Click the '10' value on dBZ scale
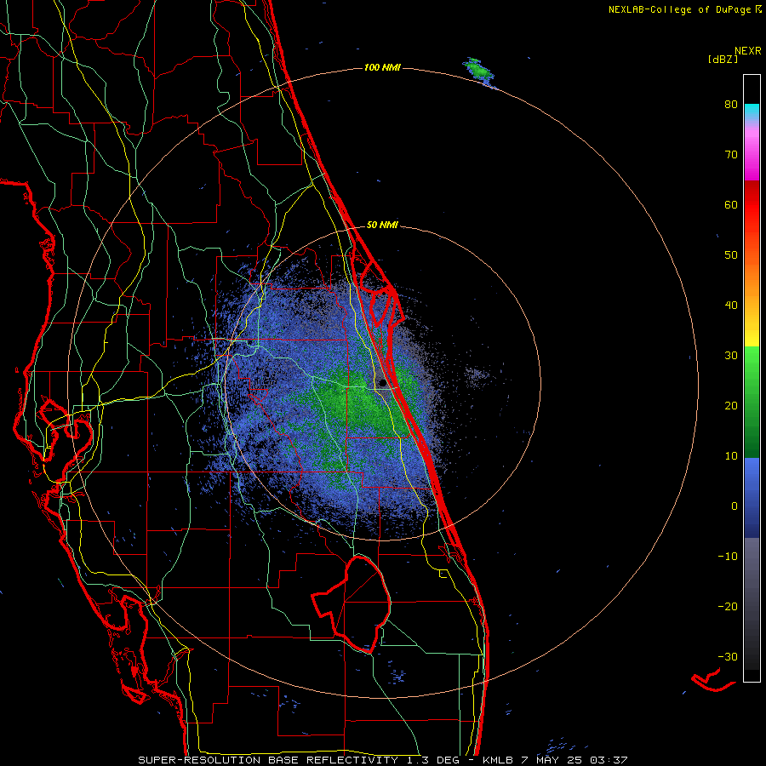This screenshot has width=766, height=766. (731, 456)
